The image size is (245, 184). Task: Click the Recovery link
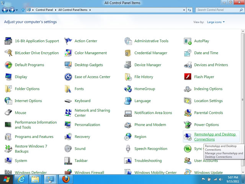click(x=82, y=137)
